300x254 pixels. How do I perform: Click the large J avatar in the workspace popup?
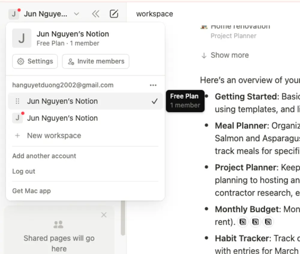pyautogui.click(x=22, y=38)
